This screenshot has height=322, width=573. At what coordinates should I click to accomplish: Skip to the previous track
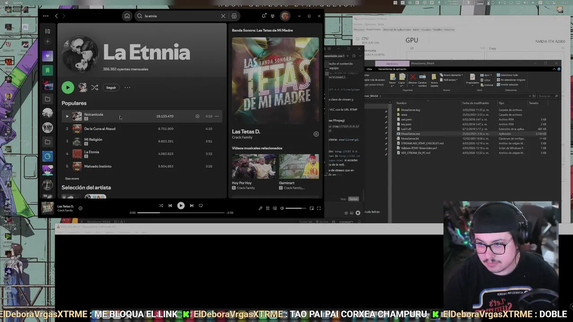[170, 206]
